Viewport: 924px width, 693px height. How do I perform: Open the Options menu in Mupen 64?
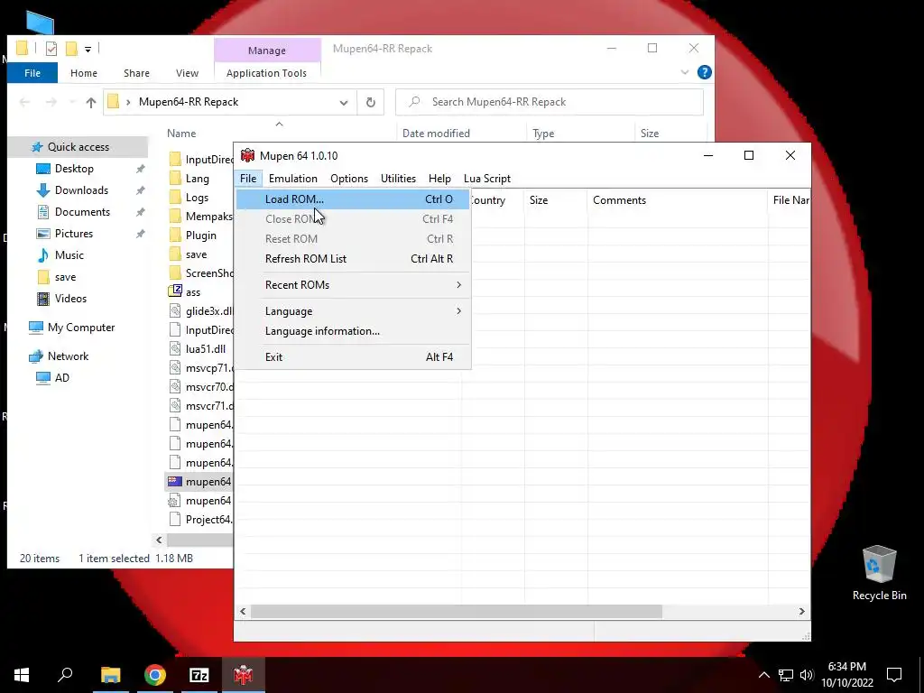[349, 179]
